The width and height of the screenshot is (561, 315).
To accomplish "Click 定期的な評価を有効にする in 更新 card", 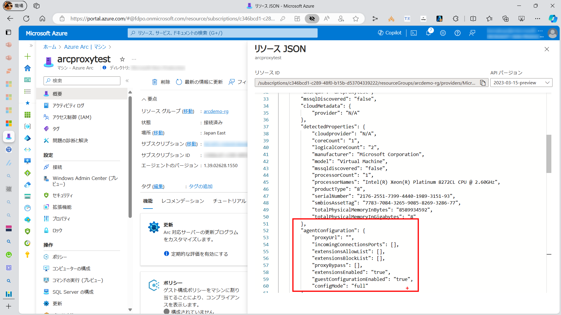I will [x=199, y=254].
